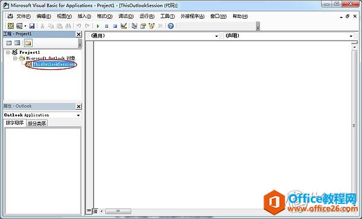Click Full Module View button at bottom
The height and width of the screenshot is (219, 362).
(x=95, y=211)
